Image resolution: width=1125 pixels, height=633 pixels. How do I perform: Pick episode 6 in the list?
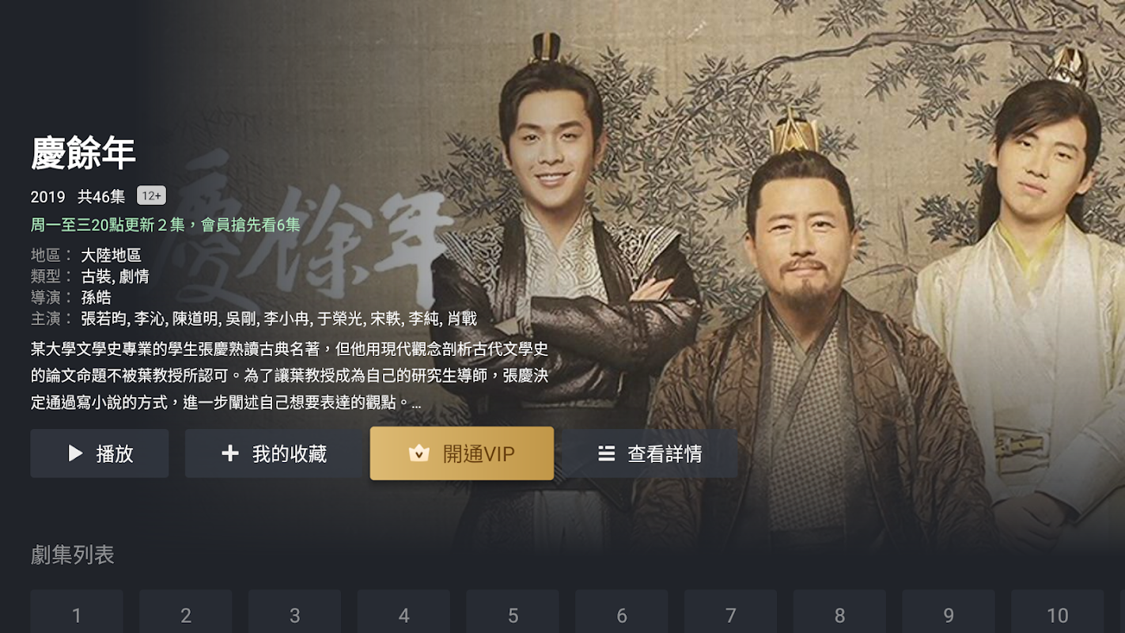coord(622,612)
